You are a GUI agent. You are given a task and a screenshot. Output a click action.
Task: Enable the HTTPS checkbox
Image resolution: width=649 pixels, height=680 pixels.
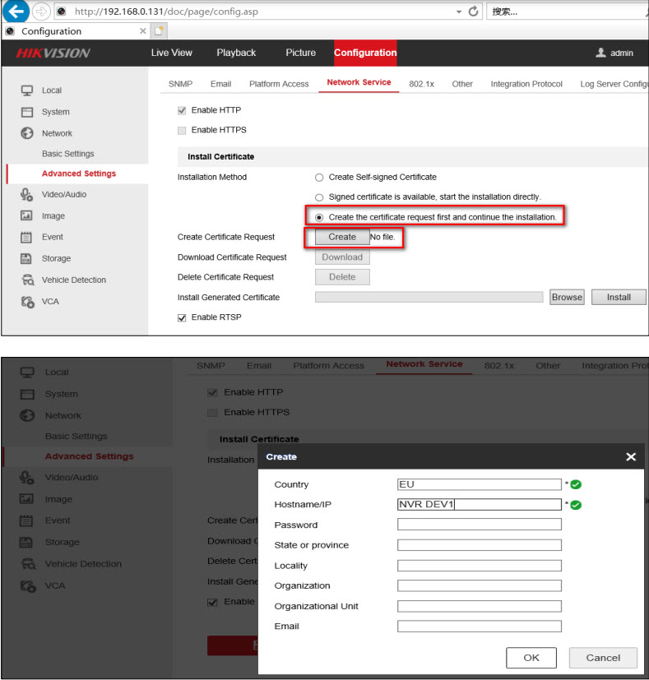(x=182, y=130)
